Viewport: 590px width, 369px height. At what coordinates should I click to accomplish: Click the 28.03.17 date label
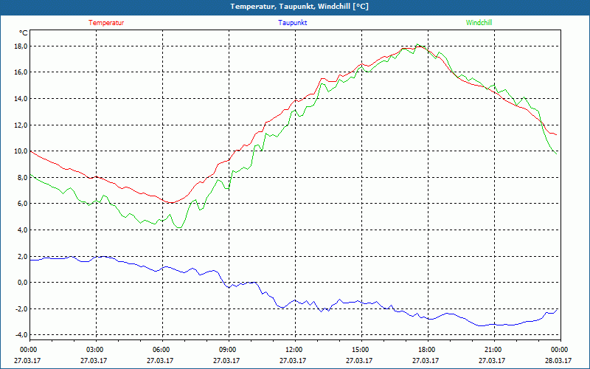558,360
